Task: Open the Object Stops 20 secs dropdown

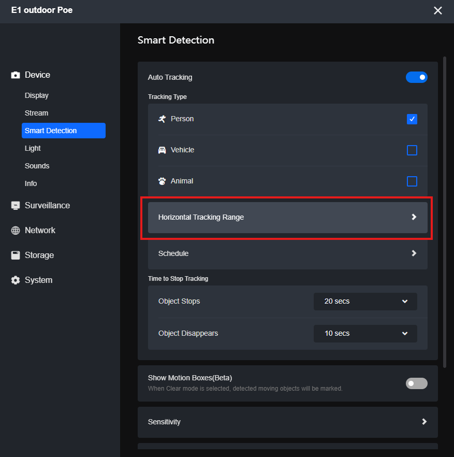Action: point(365,302)
